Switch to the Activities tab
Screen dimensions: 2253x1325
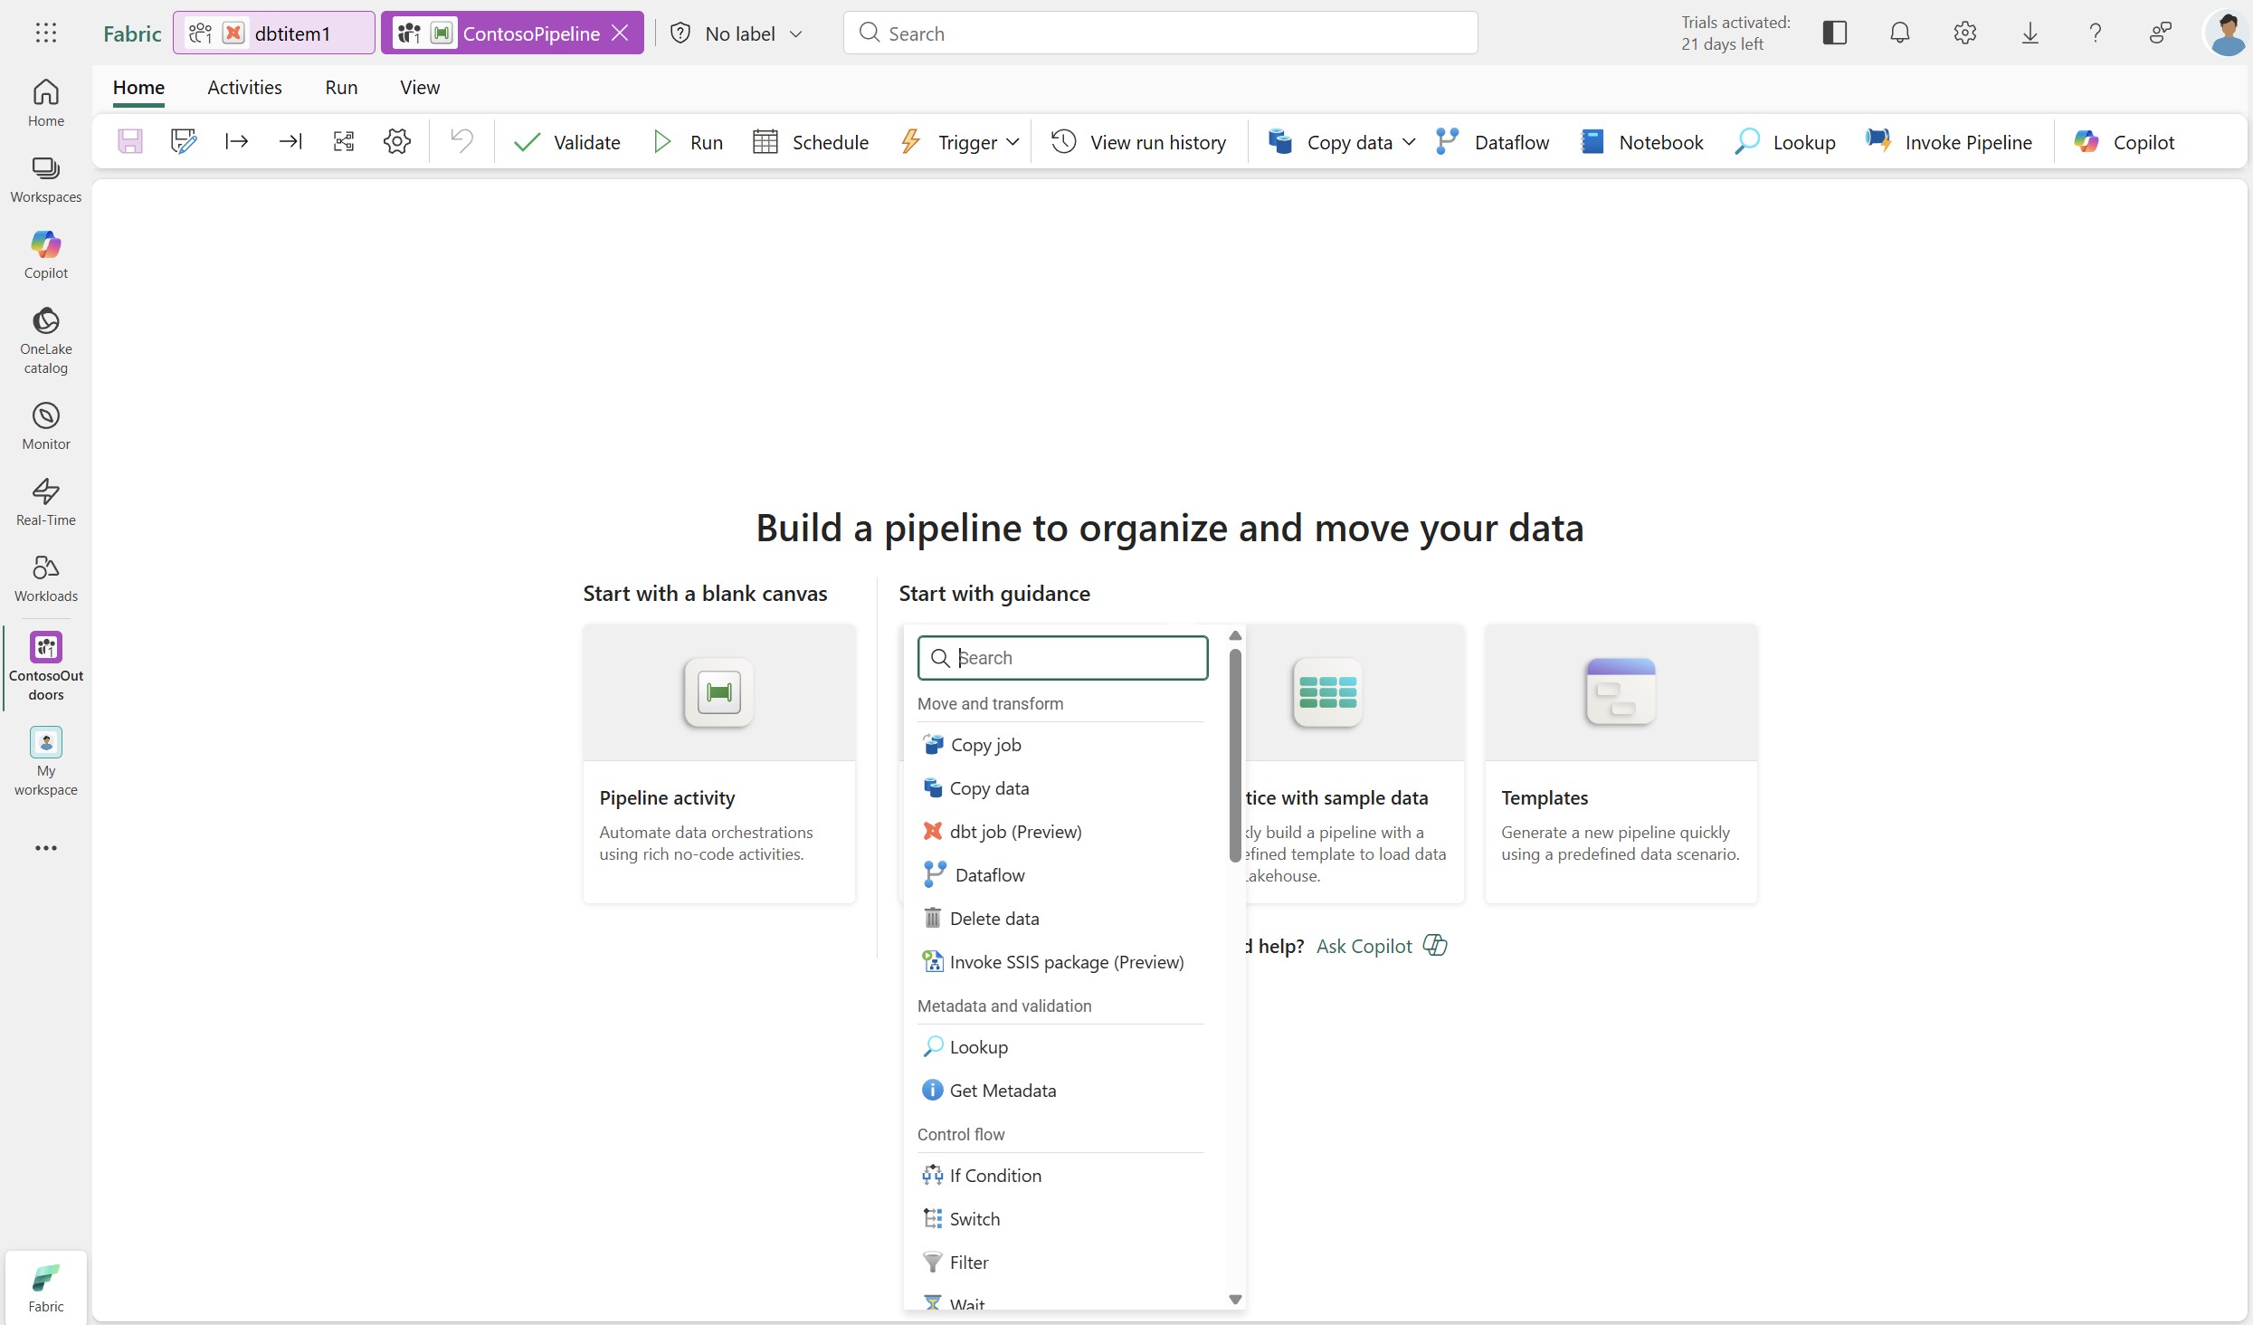244,87
